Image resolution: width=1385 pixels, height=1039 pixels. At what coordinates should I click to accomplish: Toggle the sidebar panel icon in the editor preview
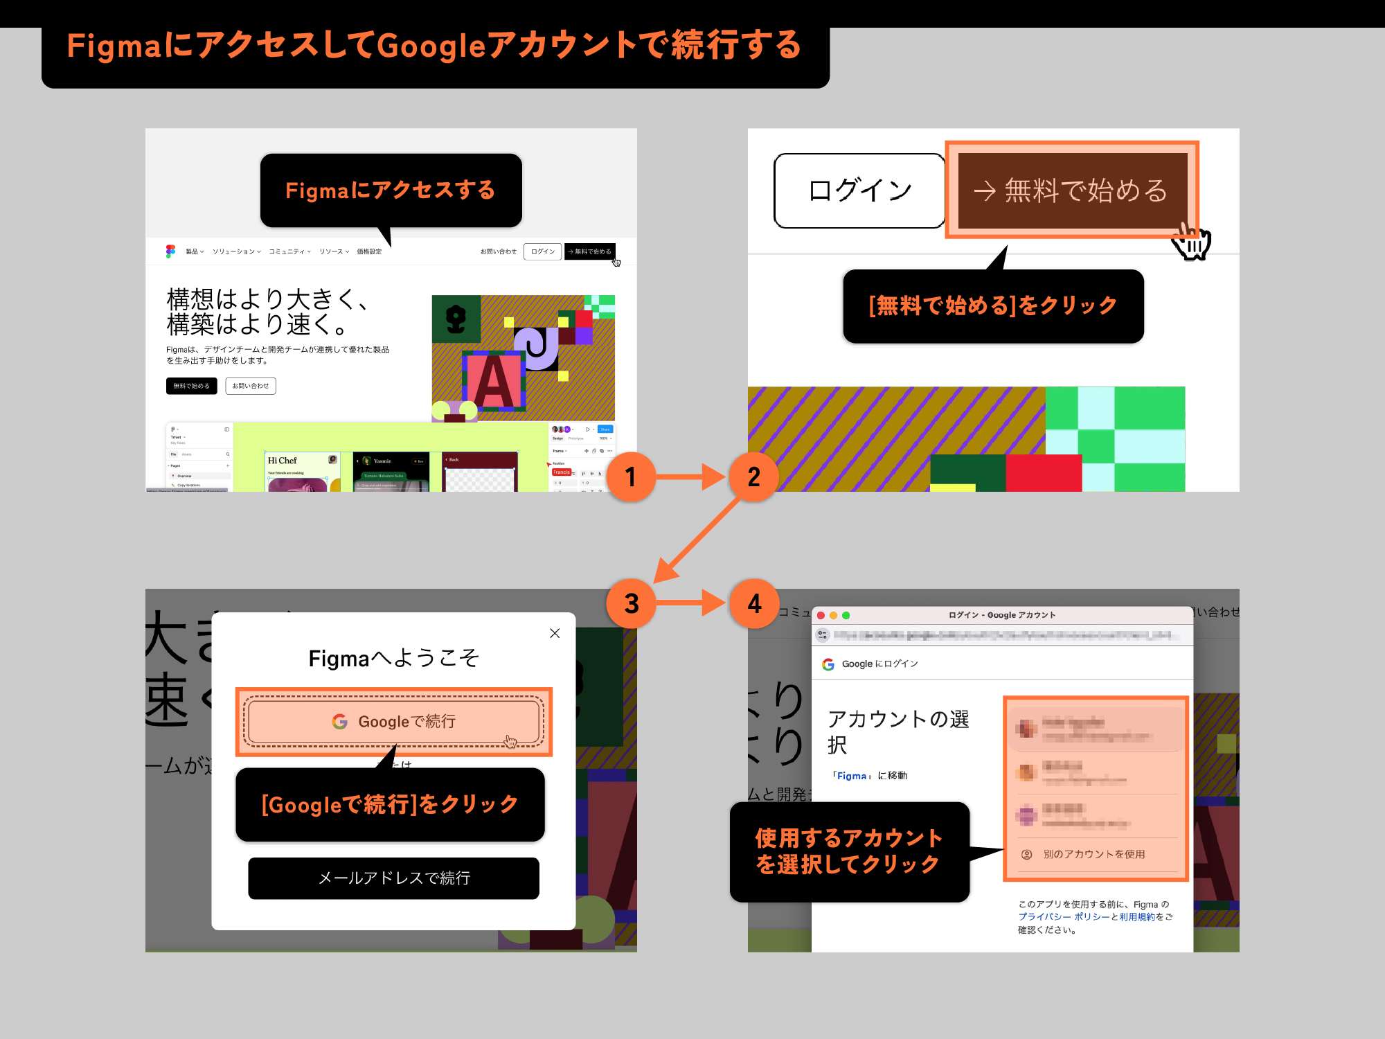pos(226,429)
